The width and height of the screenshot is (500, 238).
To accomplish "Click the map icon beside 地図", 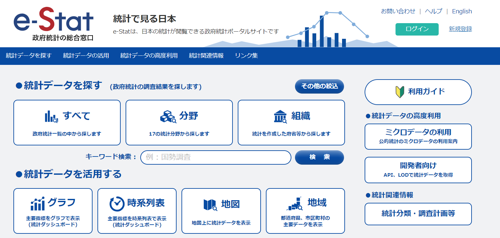I will 210,205.
